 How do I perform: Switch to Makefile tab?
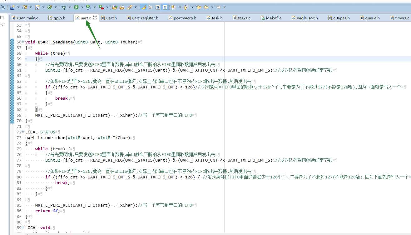[x=271, y=18]
